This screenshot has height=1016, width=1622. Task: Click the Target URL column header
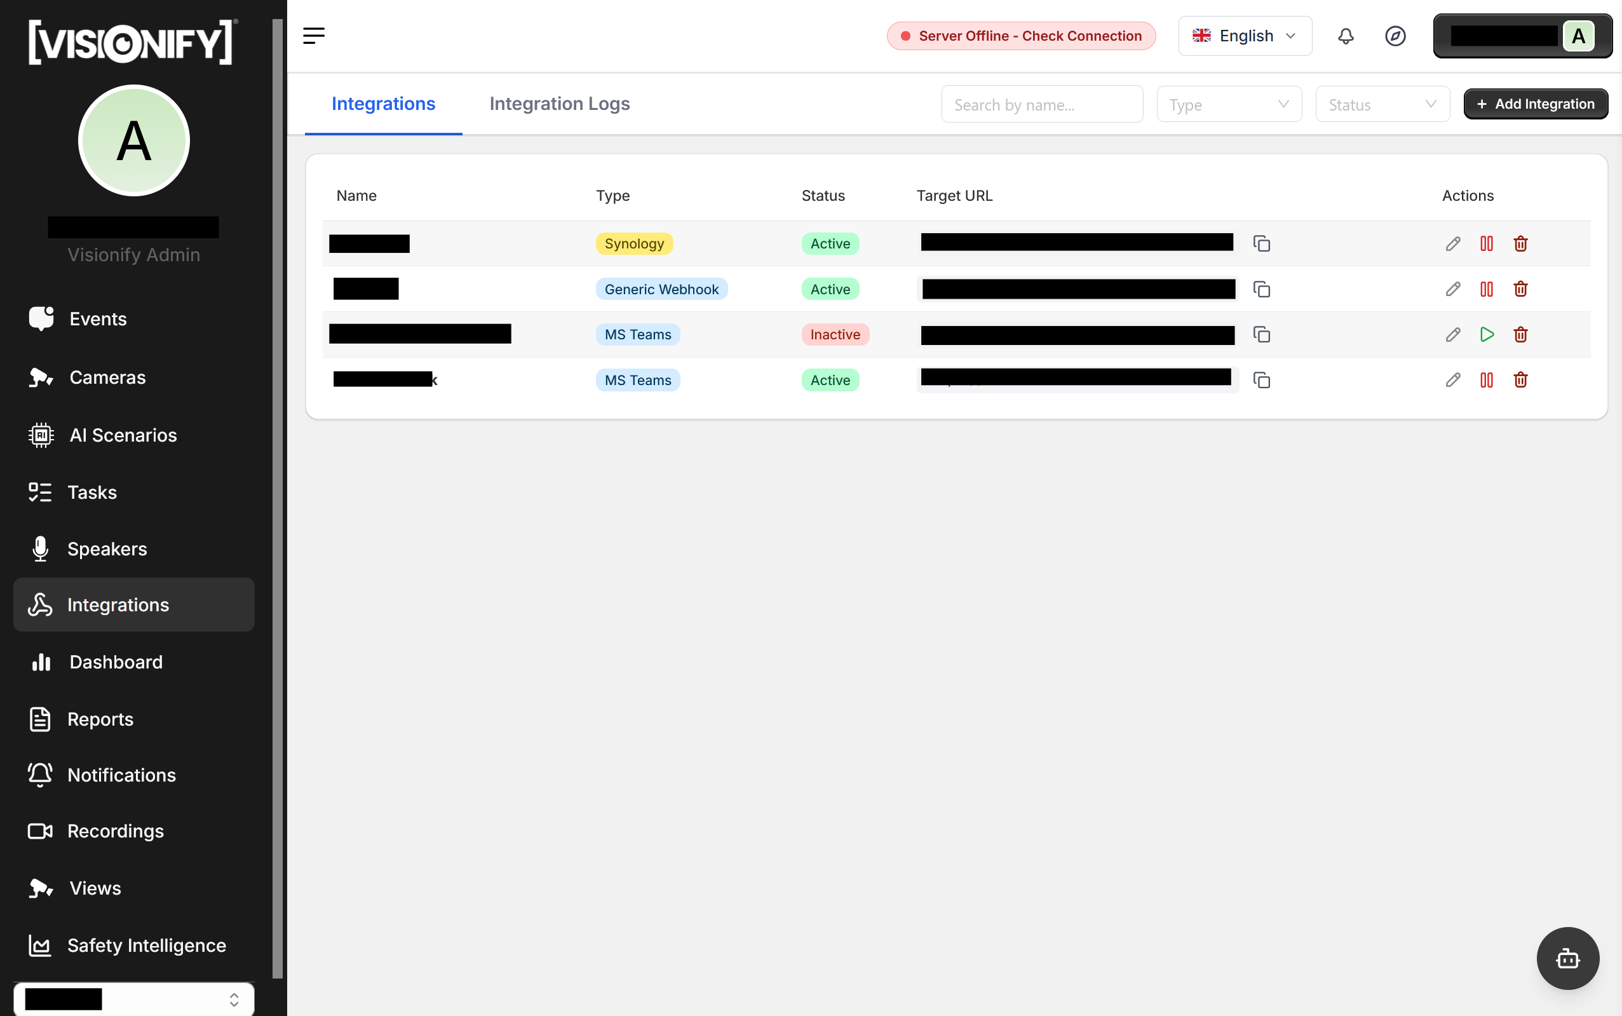pyautogui.click(x=954, y=196)
